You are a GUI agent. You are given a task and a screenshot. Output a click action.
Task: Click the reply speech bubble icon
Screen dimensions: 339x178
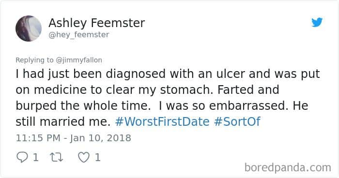point(22,157)
